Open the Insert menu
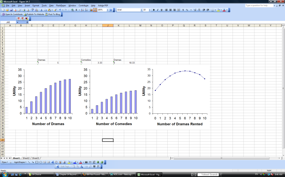This screenshot has width=285, height=177. click(27, 6)
